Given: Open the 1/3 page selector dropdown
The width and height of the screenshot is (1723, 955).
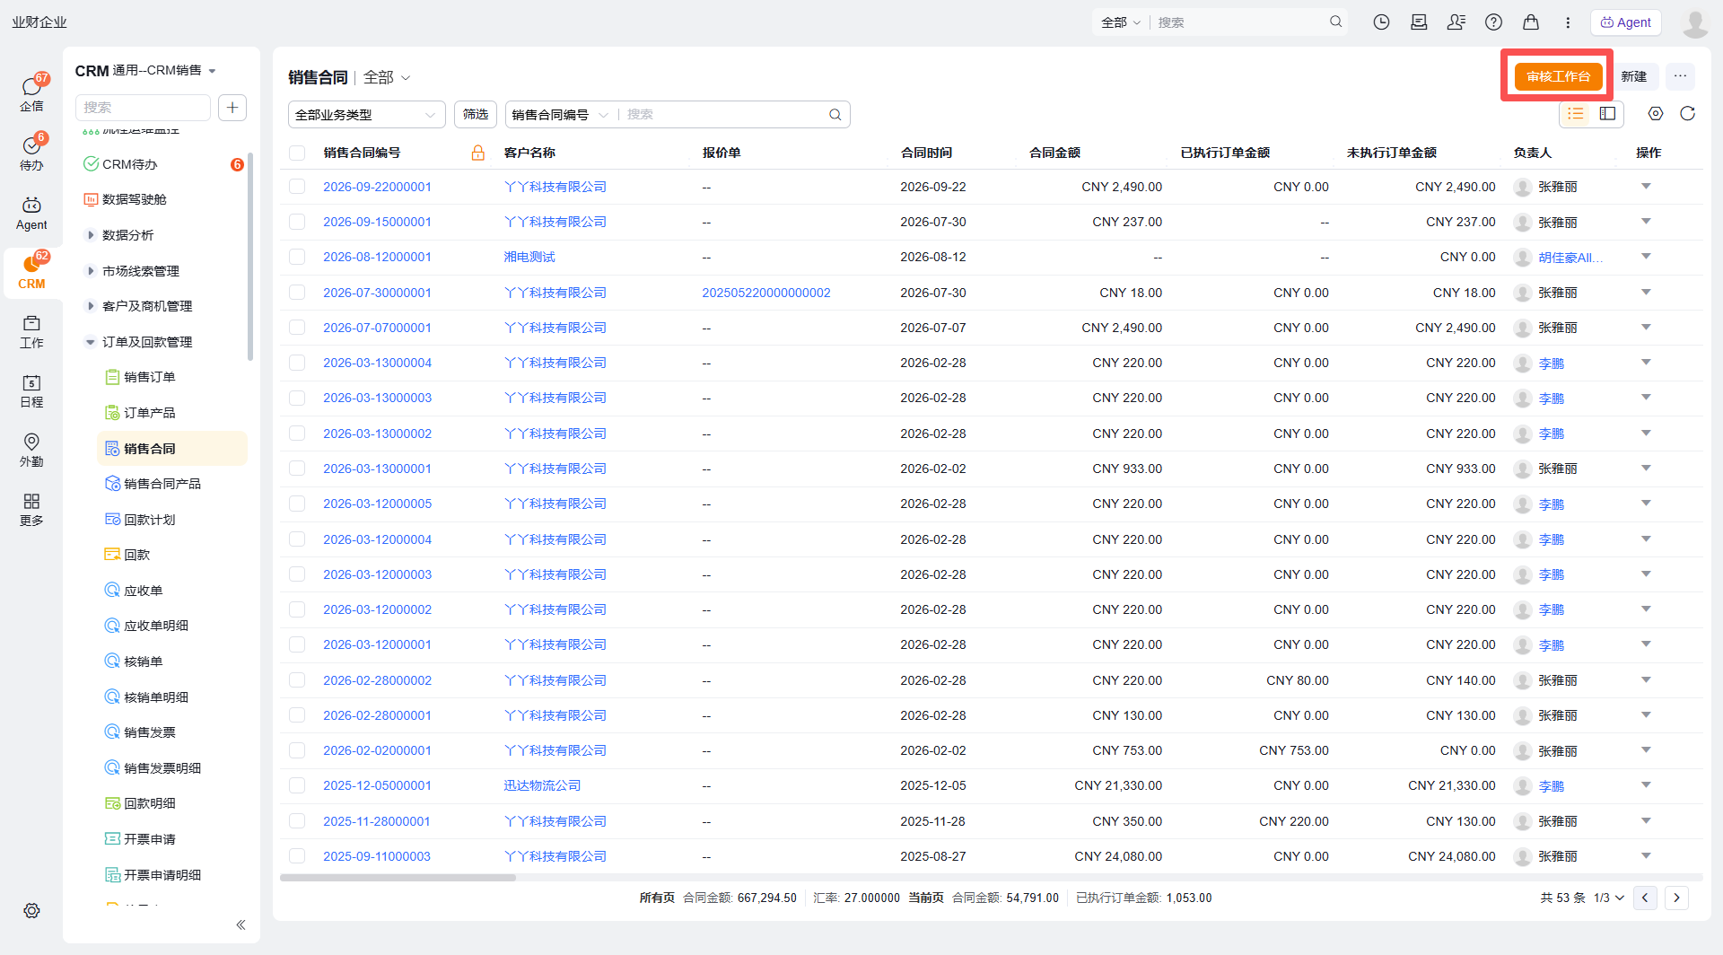Looking at the screenshot, I should tap(1609, 898).
